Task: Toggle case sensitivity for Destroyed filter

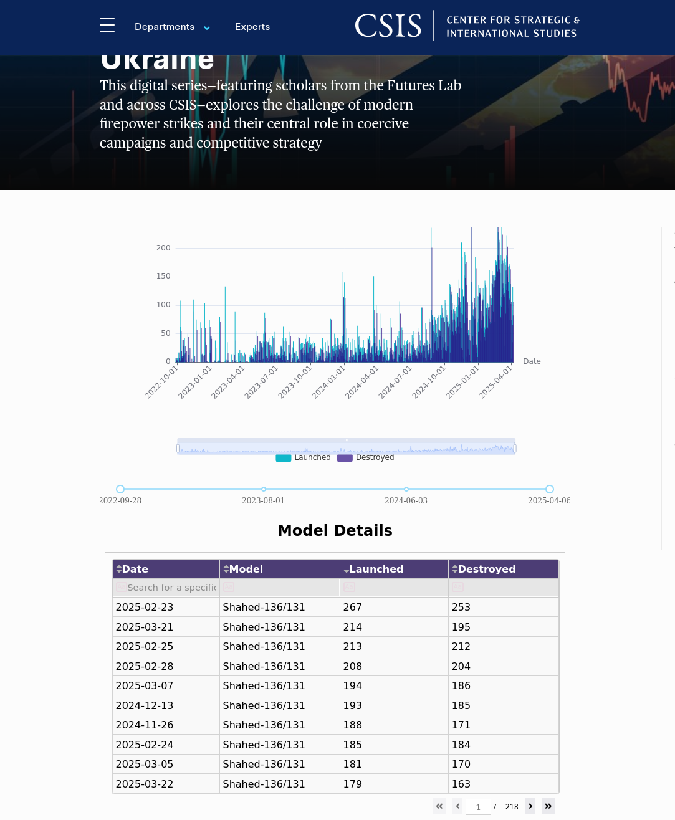Action: pyautogui.click(x=457, y=587)
